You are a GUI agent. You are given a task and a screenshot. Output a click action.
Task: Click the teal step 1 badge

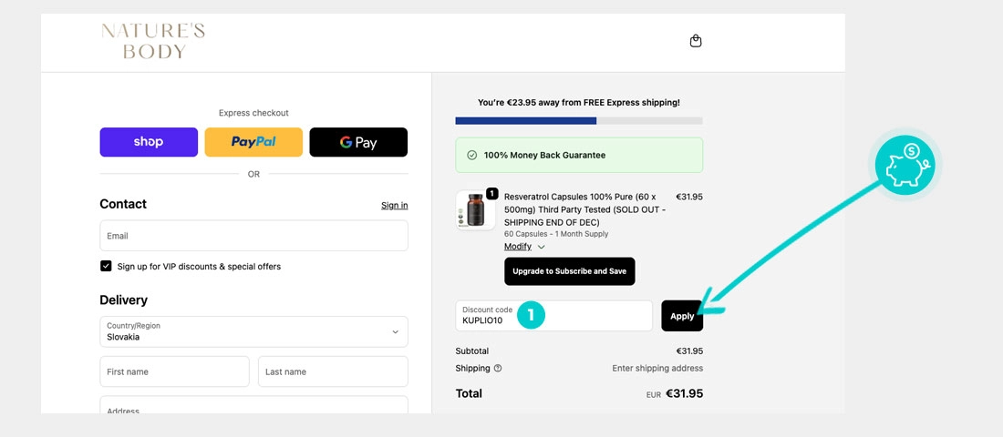pos(531,316)
